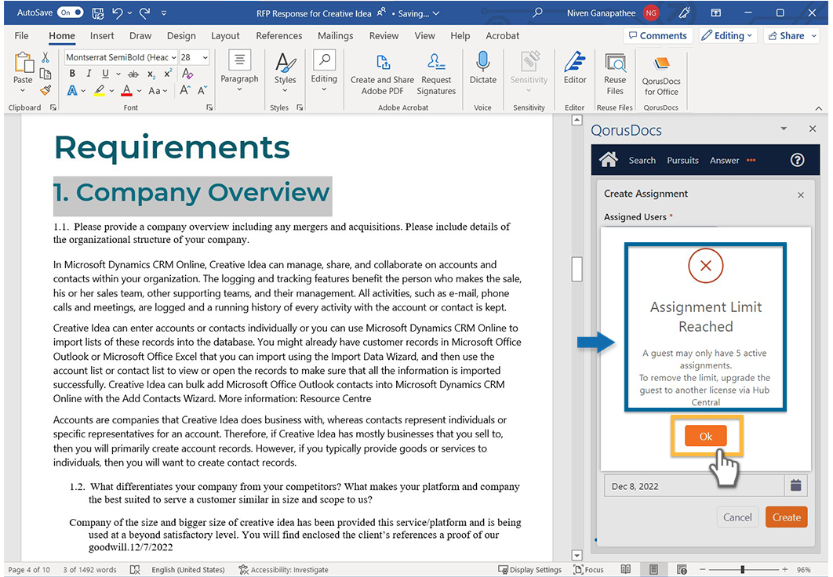Click the Redo icon in title bar
This screenshot has width=833, height=577.
pyautogui.click(x=144, y=13)
